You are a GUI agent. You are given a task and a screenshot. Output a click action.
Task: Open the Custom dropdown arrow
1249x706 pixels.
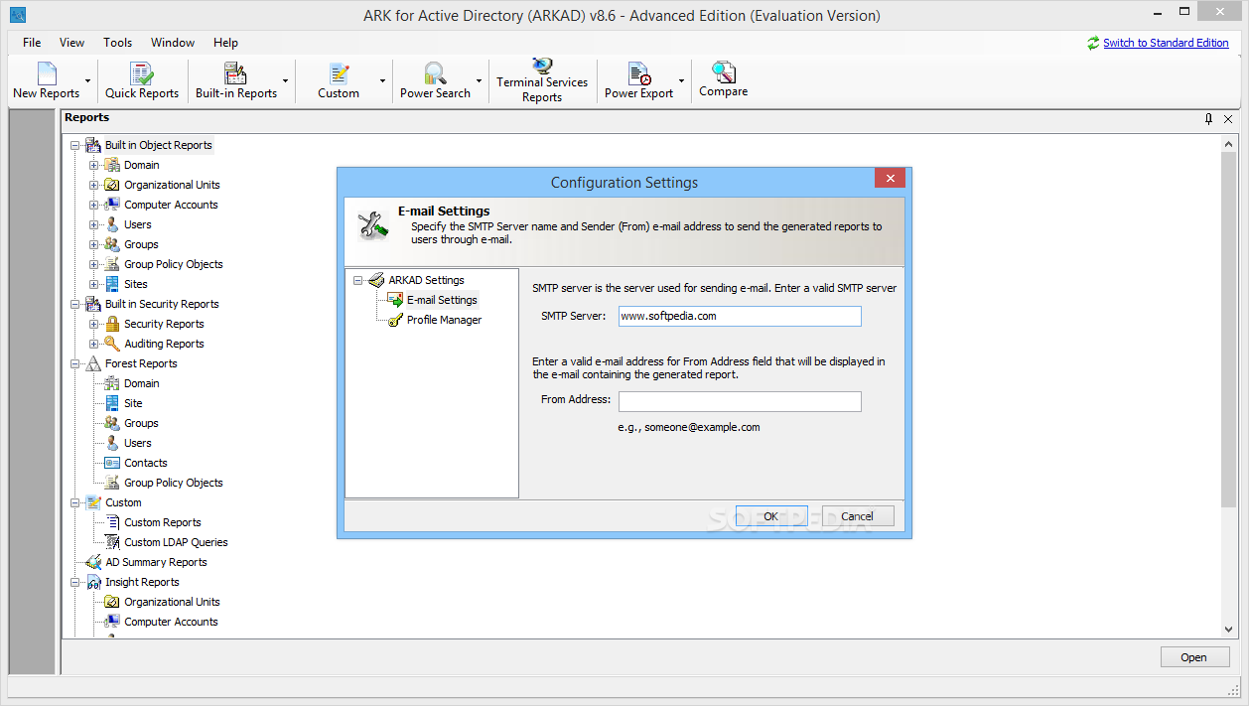(x=383, y=80)
